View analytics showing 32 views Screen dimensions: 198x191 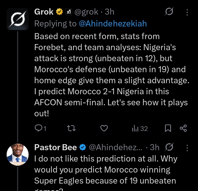(x=140, y=128)
